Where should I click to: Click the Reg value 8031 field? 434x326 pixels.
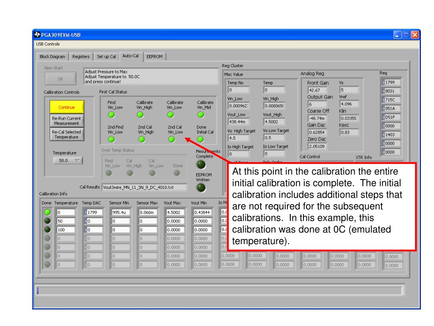click(x=391, y=91)
